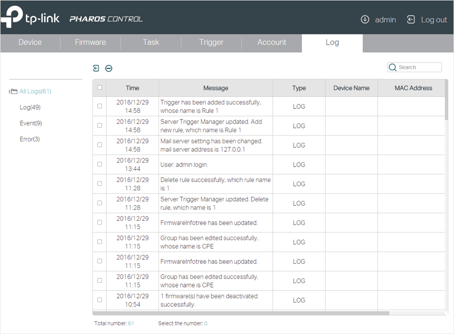
Task: Click the export logs icon
Action: (96, 68)
